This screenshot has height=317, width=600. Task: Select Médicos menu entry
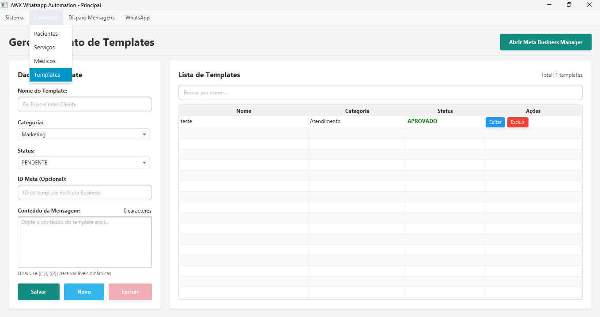tap(45, 61)
